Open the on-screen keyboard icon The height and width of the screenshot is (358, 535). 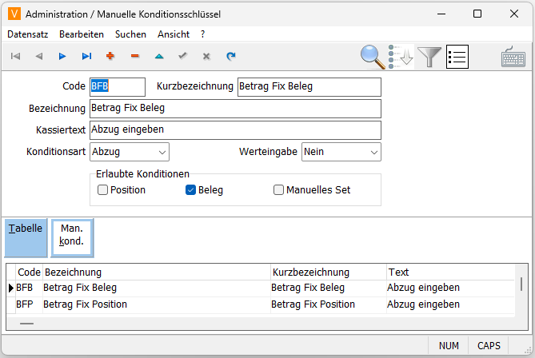coord(513,57)
